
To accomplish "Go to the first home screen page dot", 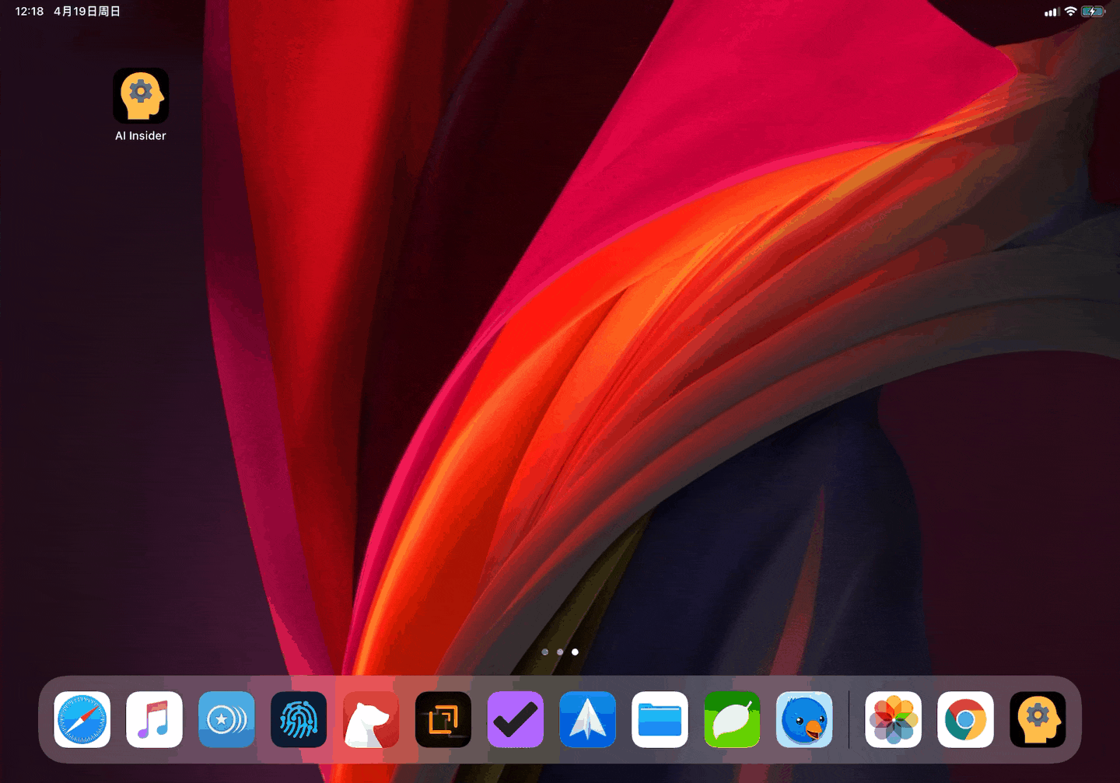I will pyautogui.click(x=545, y=652).
